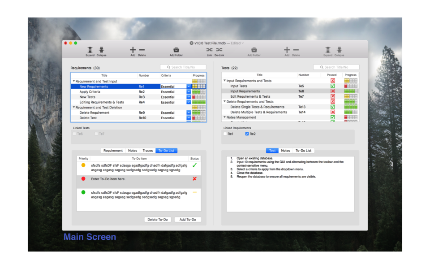Click the red priority dot for Enter To-Do item

point(83,178)
